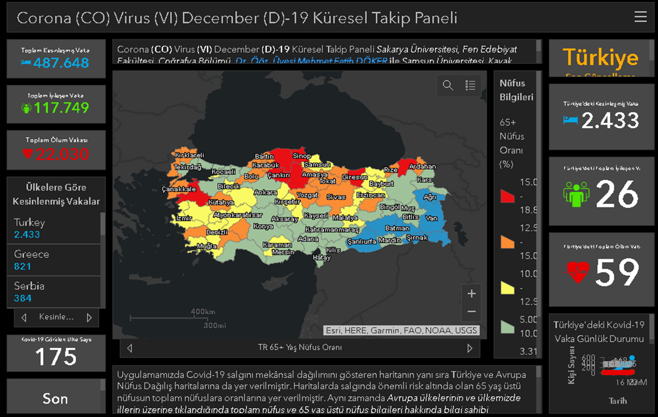Screen dimensions: 658x417
Task: Click the bed icon in Toplam Kesinleşmiş Vaka
Action: coord(25,64)
